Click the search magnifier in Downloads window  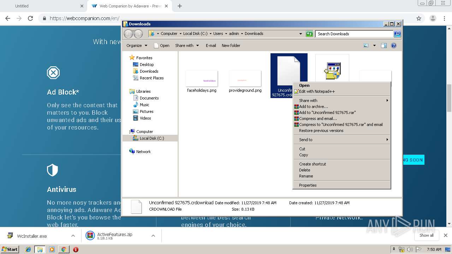(x=397, y=34)
